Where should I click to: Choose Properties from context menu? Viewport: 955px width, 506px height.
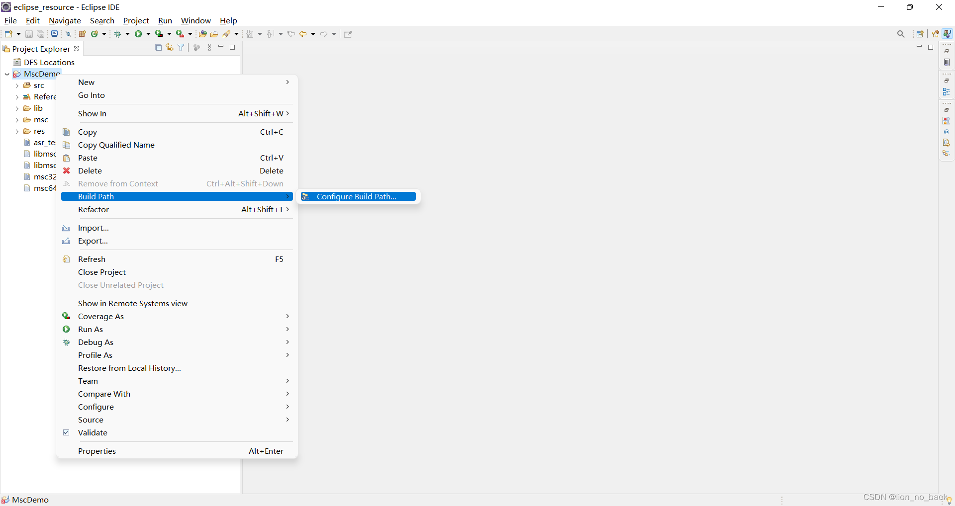[177, 451]
